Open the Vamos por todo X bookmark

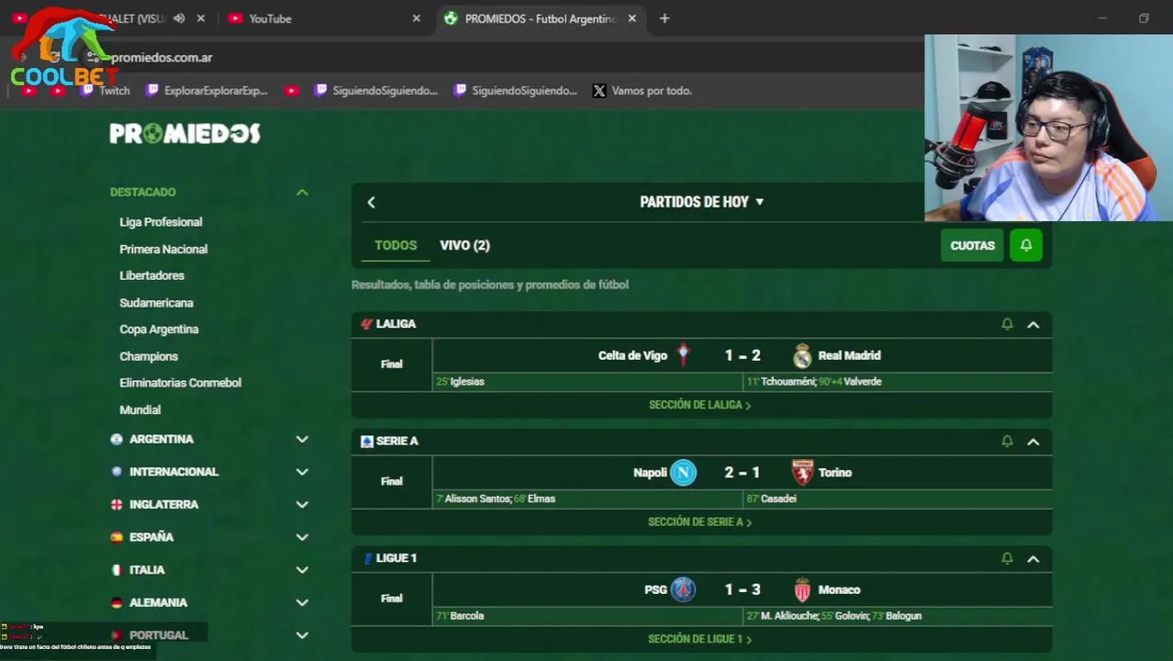point(642,91)
